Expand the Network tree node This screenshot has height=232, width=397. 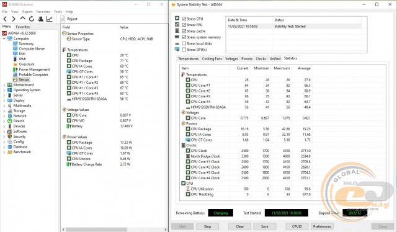pos(4,116)
